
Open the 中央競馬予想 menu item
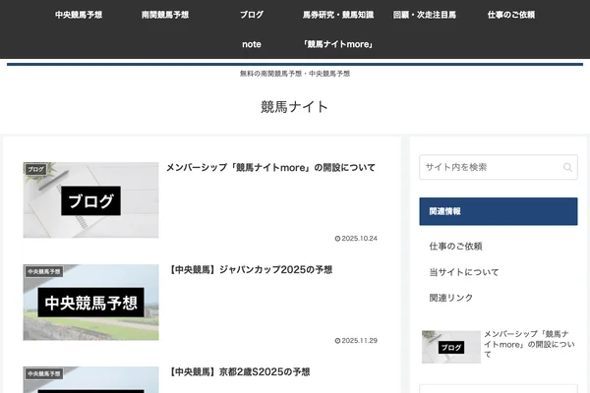[79, 15]
